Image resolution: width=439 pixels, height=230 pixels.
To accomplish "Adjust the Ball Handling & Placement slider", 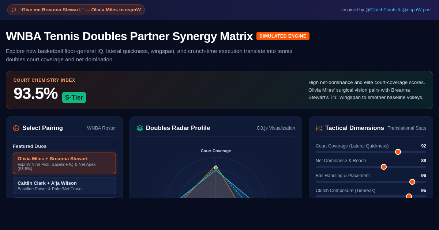I will click(371, 182).
